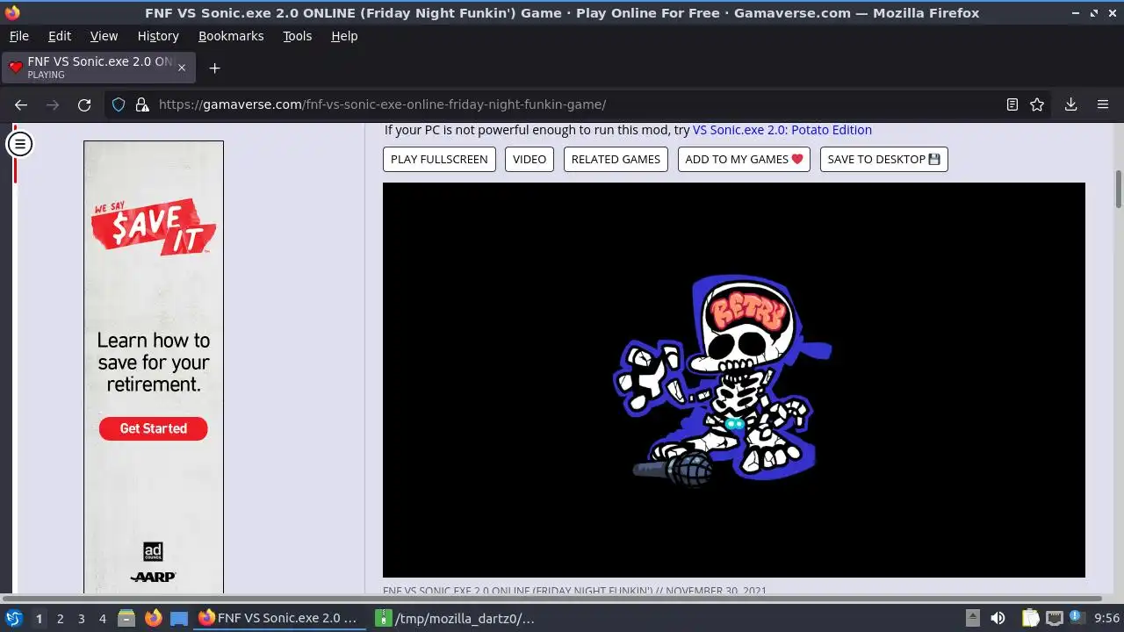Go back to the previous page

pos(21,104)
